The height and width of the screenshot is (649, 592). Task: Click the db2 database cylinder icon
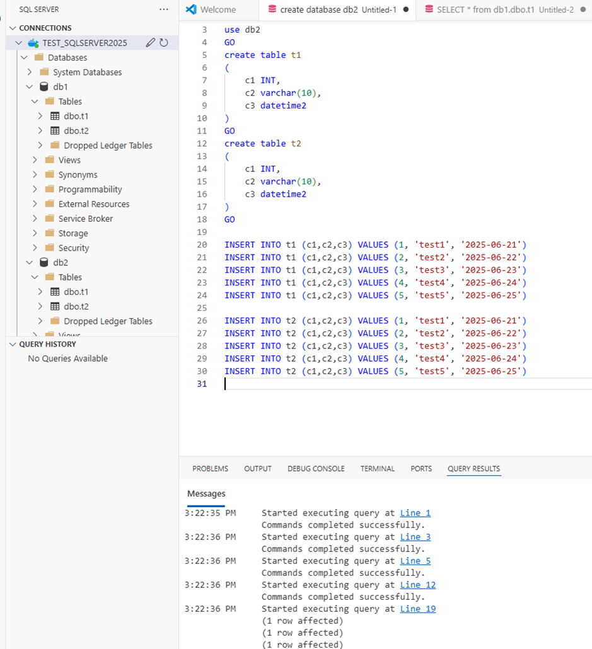pyautogui.click(x=44, y=263)
